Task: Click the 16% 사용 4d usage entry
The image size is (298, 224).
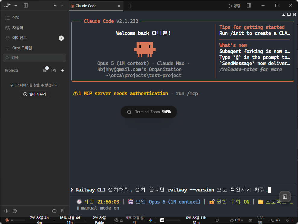Action: coord(70,220)
